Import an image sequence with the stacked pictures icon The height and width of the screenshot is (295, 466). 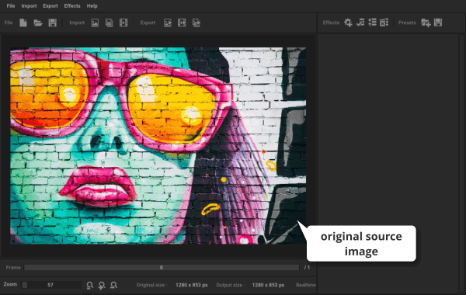tap(109, 23)
